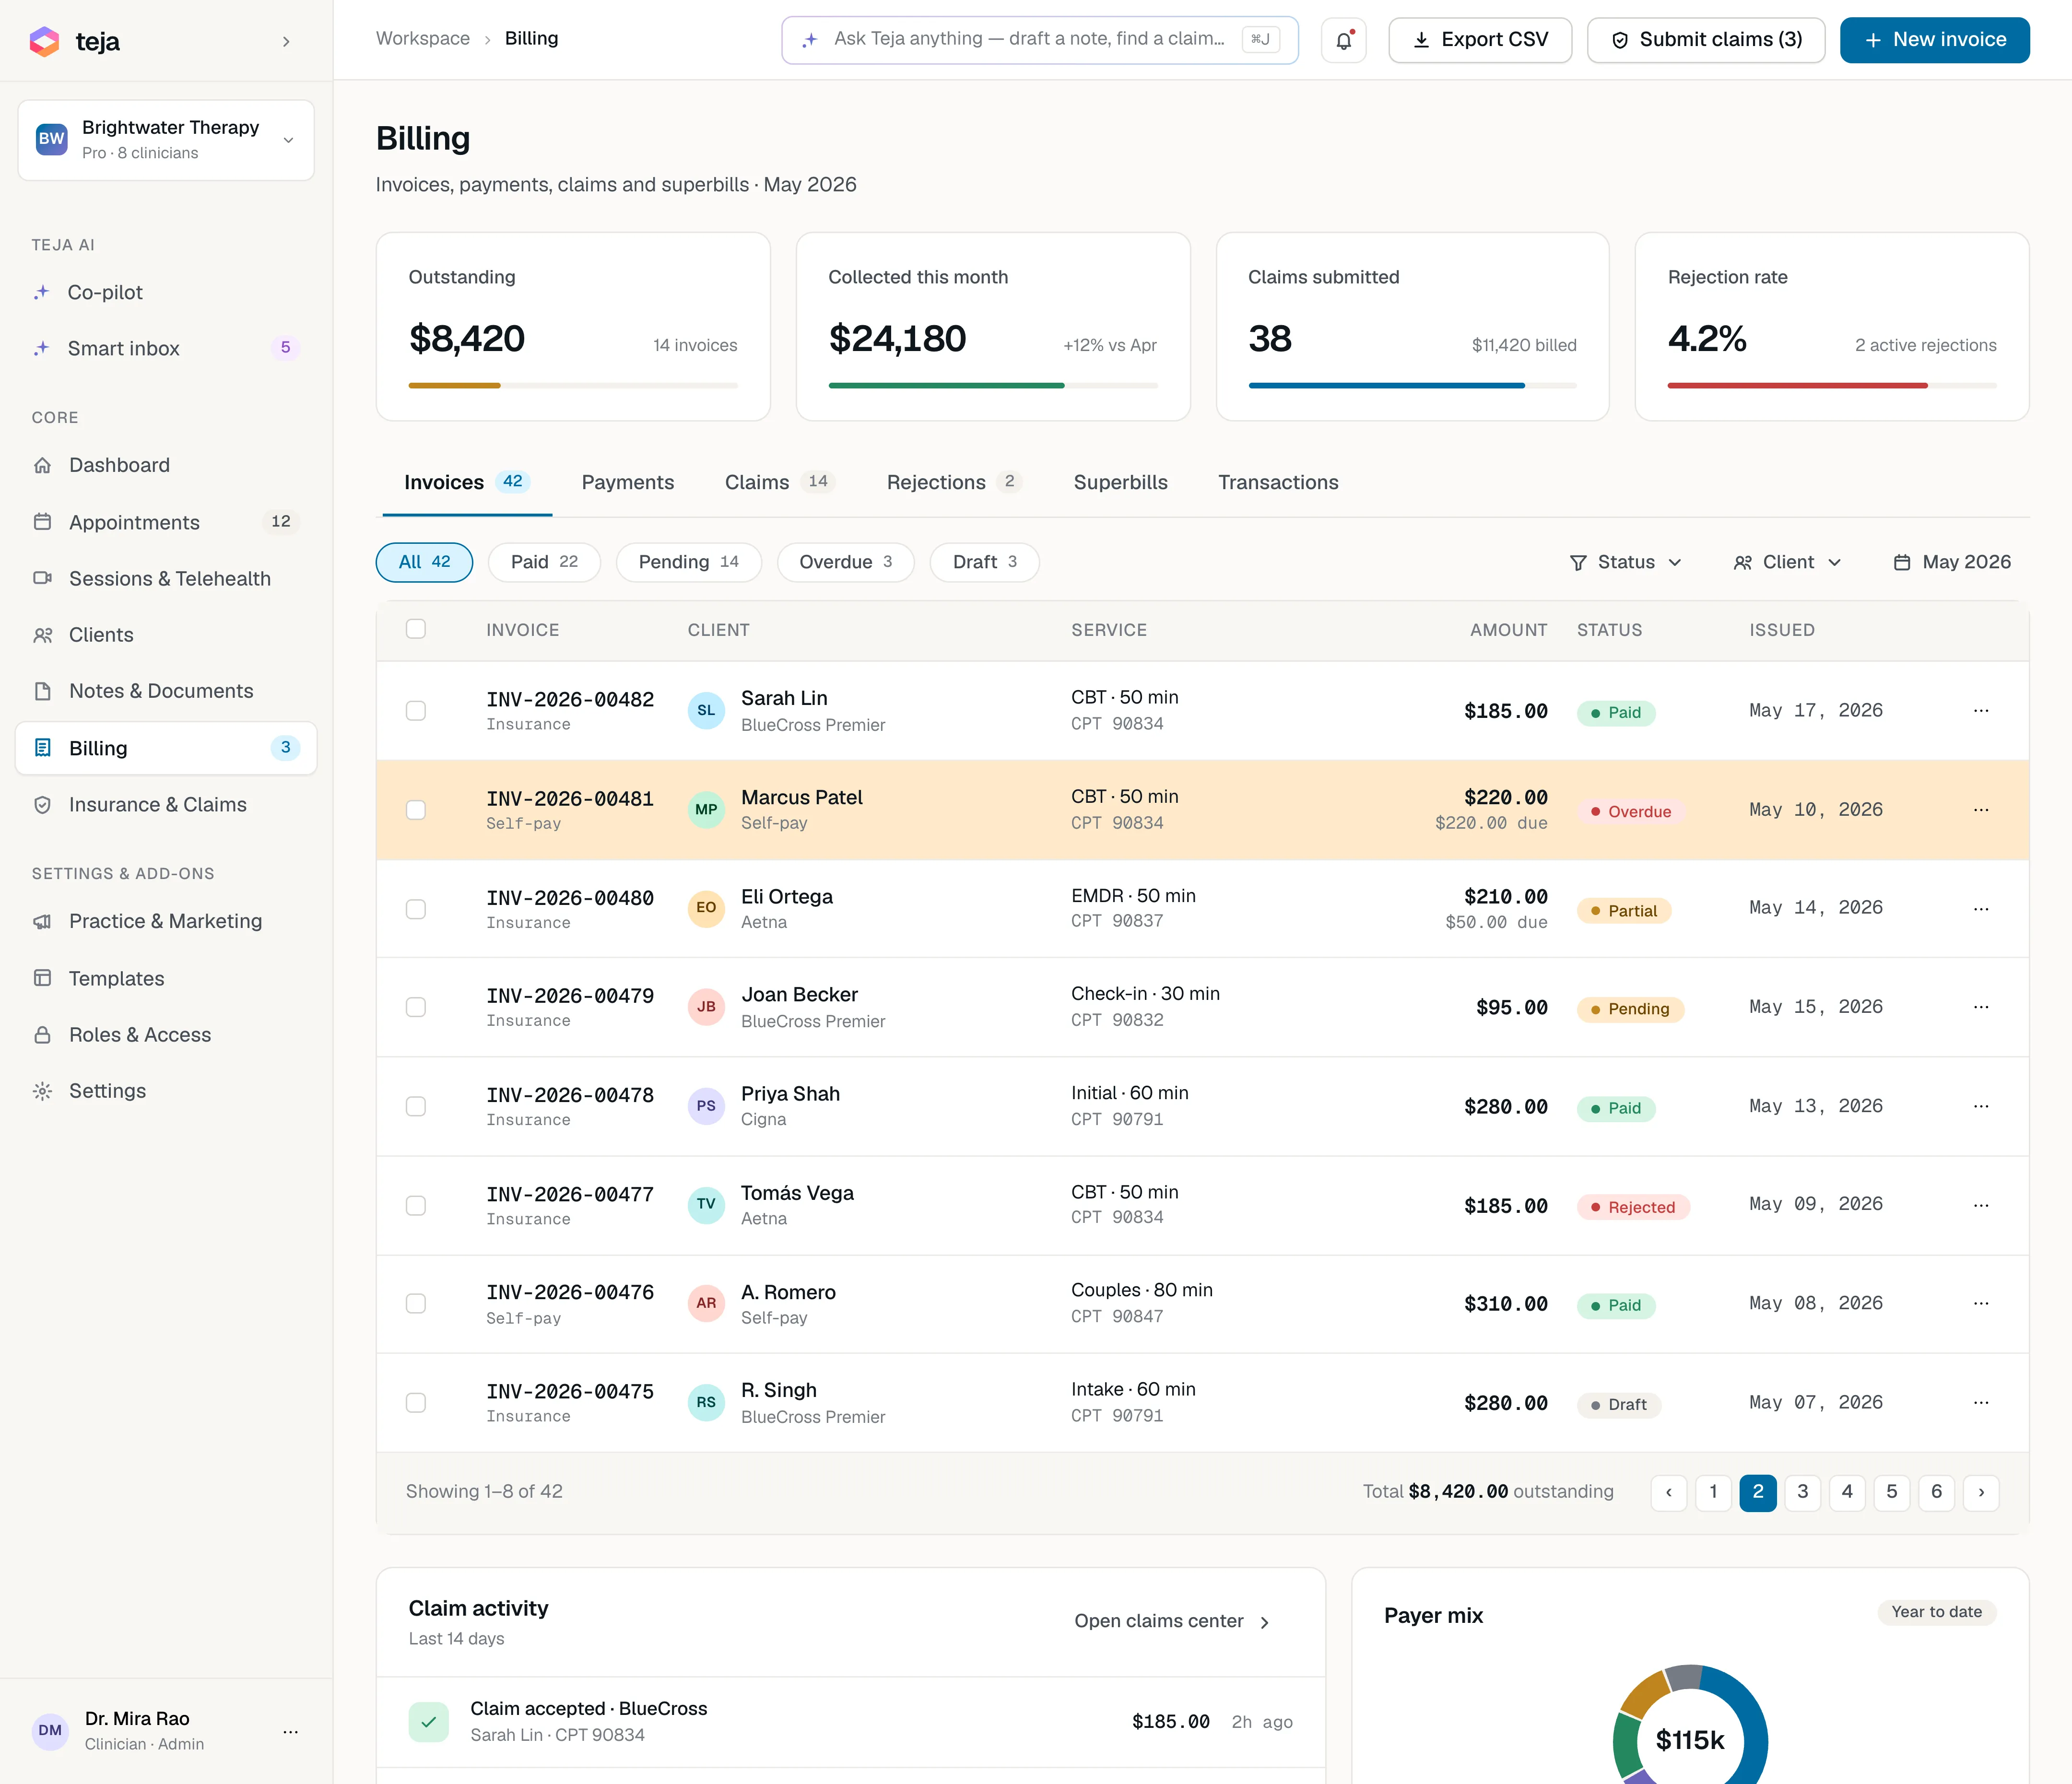2072x1784 pixels.
Task: Open Templates in sidebar
Action: tap(166, 978)
